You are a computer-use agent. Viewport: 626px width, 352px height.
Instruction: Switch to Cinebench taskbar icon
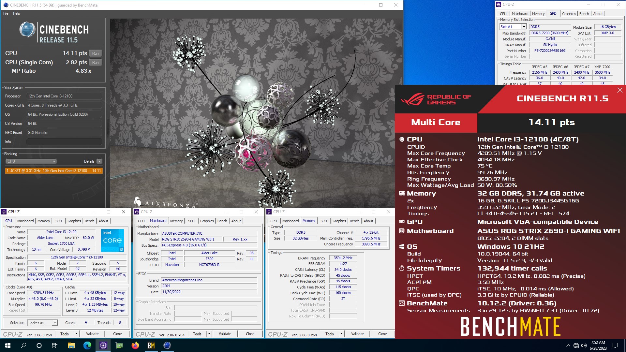(167, 345)
